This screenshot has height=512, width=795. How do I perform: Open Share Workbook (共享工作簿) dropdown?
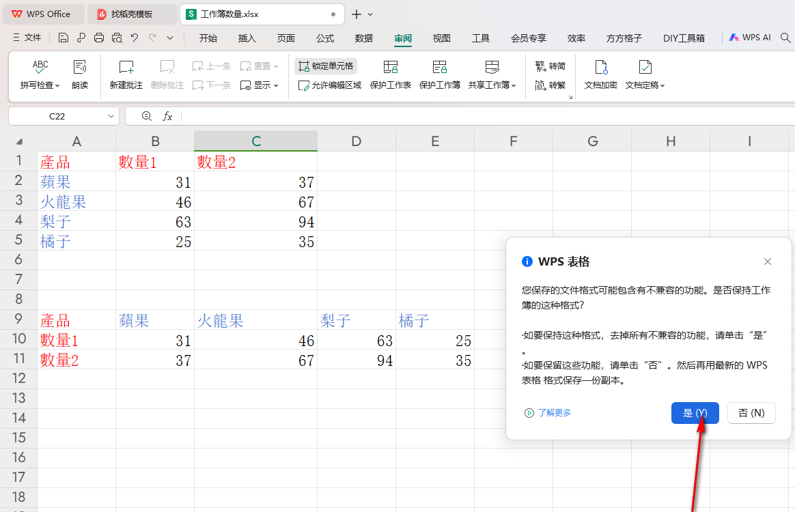pos(492,74)
